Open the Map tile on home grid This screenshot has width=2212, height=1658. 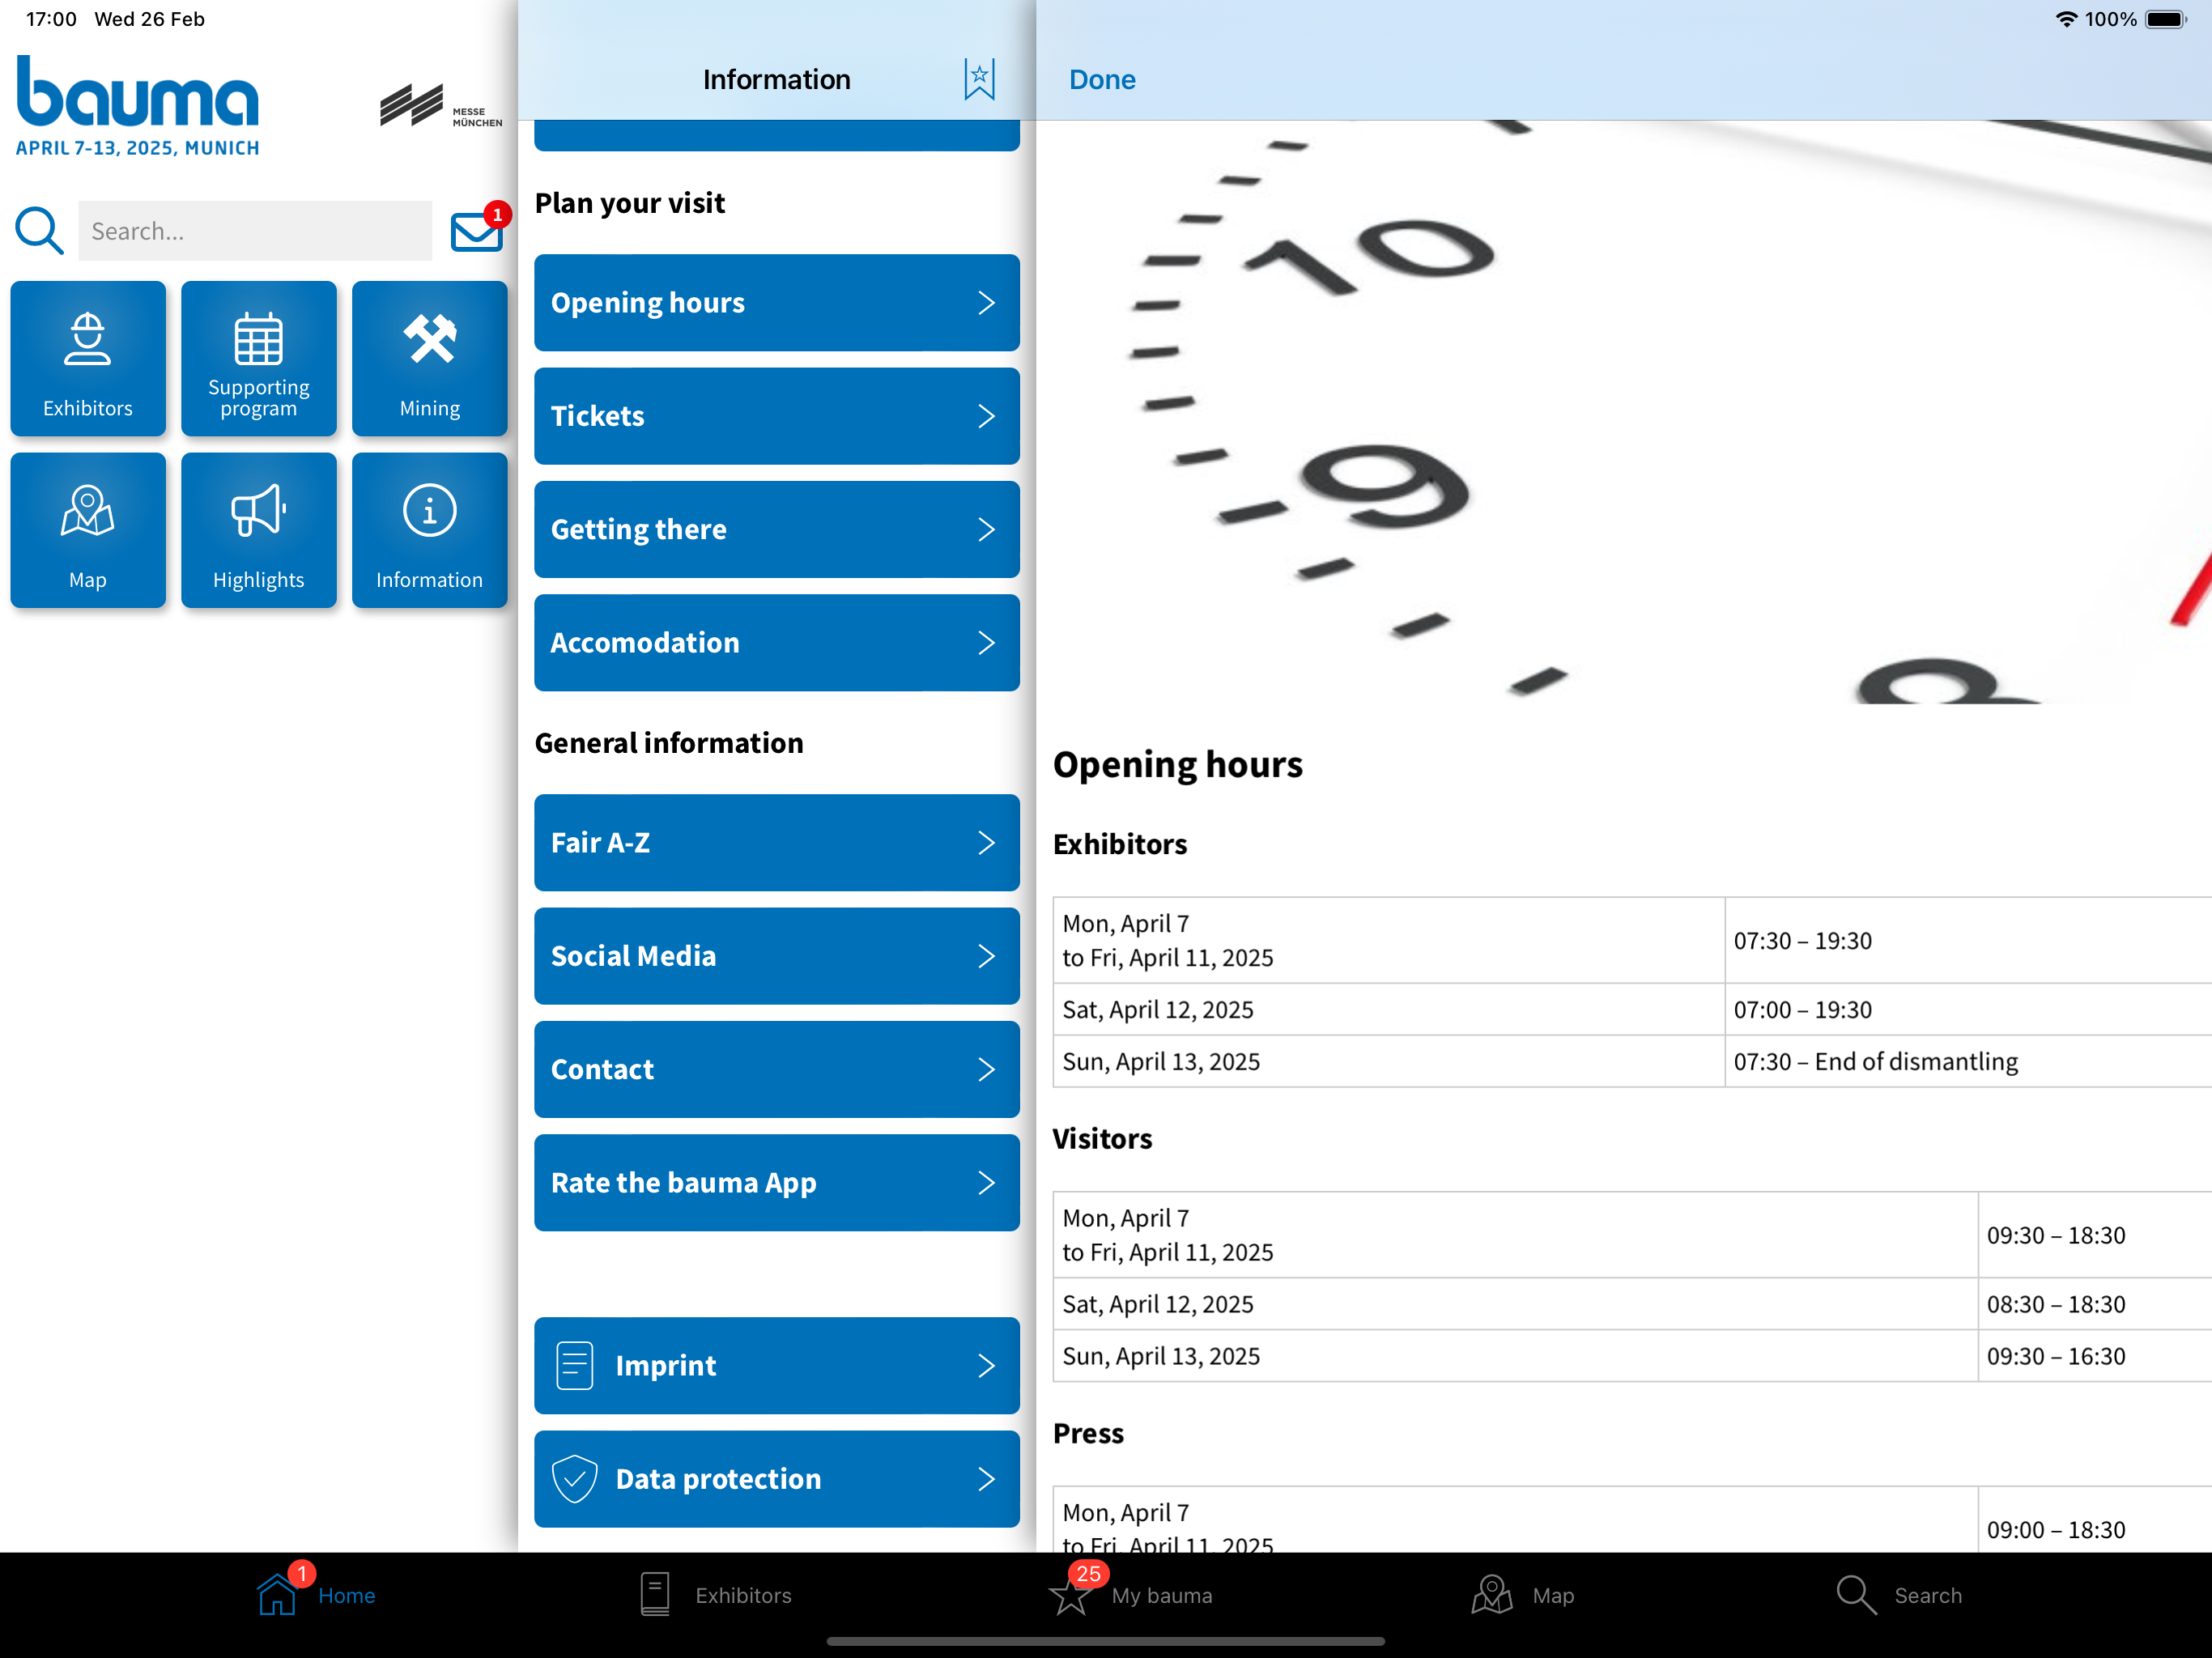point(88,530)
